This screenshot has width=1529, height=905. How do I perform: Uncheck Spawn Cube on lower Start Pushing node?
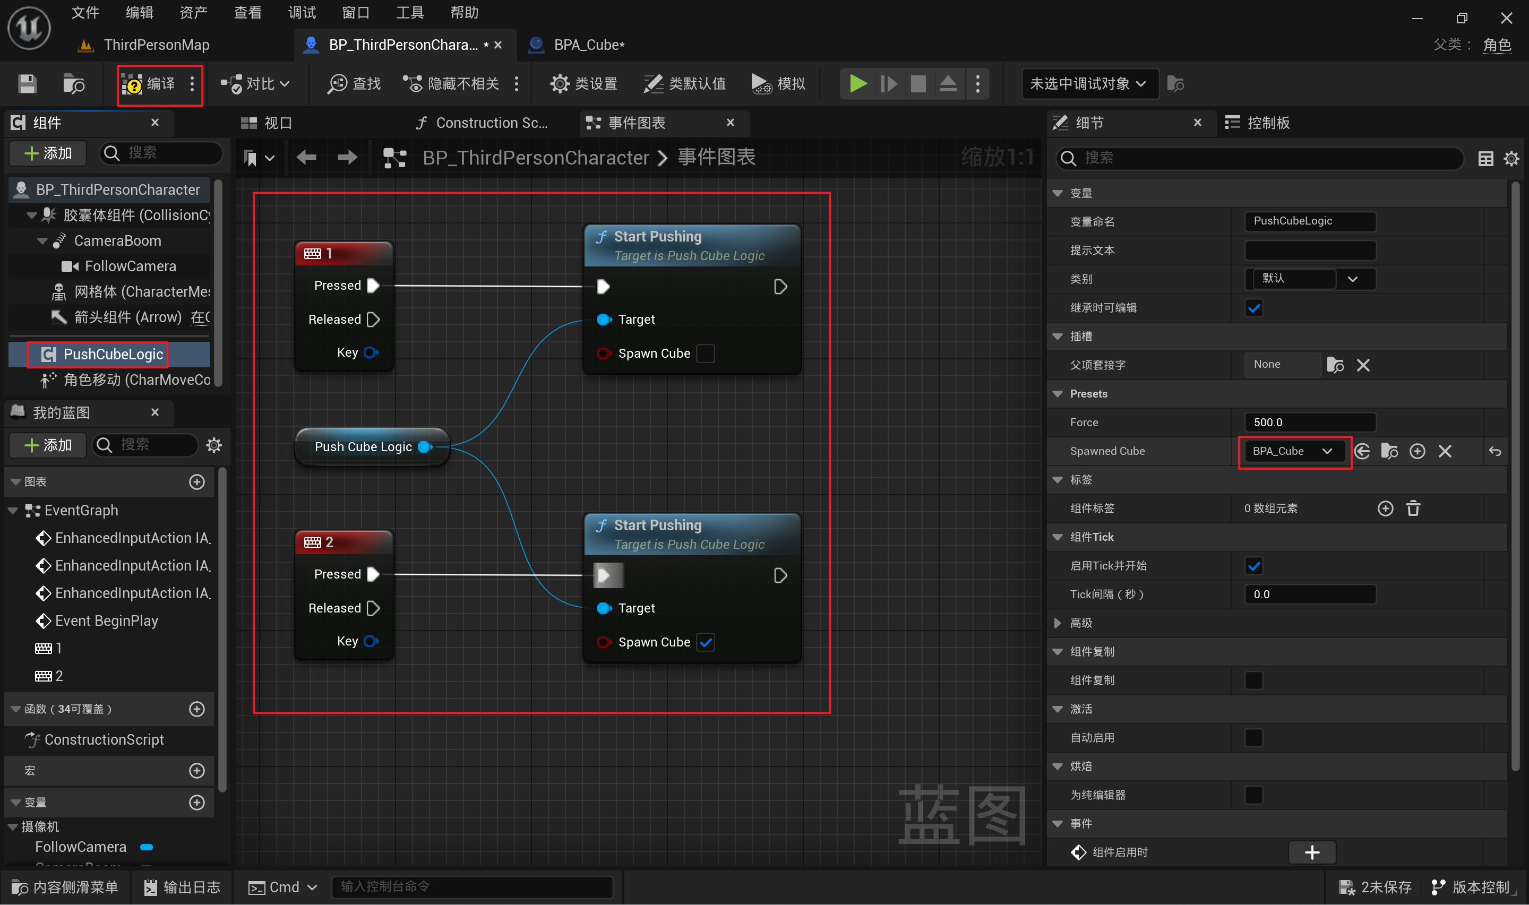click(x=706, y=642)
